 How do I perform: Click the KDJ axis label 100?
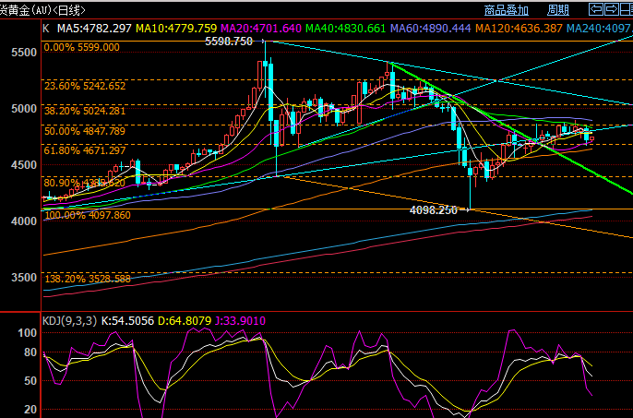28,333
